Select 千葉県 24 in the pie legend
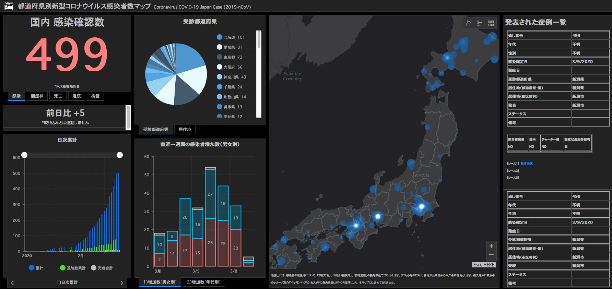Image resolution: width=612 pixels, height=289 pixels. pos(229,87)
